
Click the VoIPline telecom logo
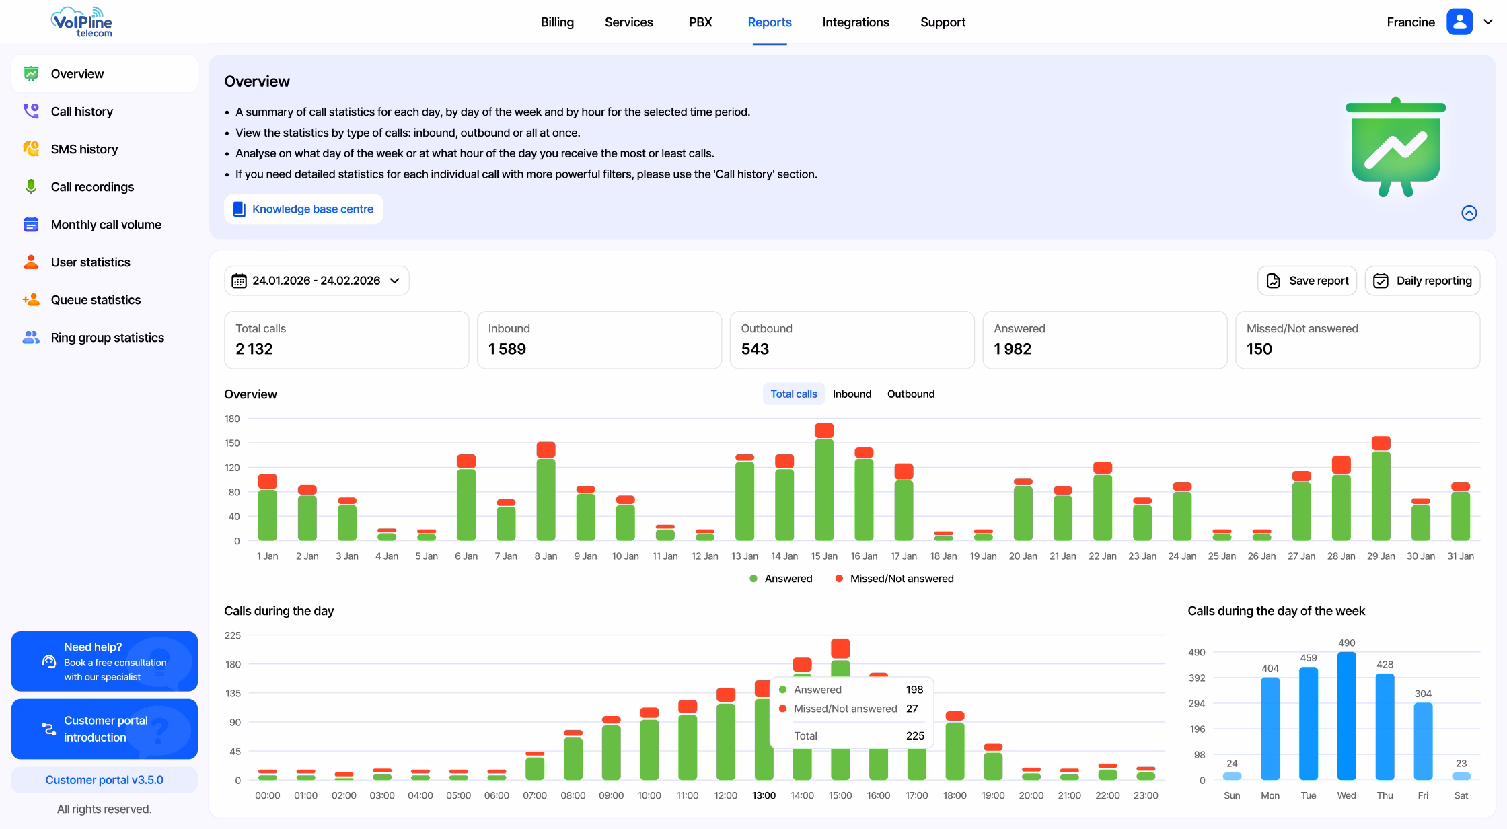[81, 22]
